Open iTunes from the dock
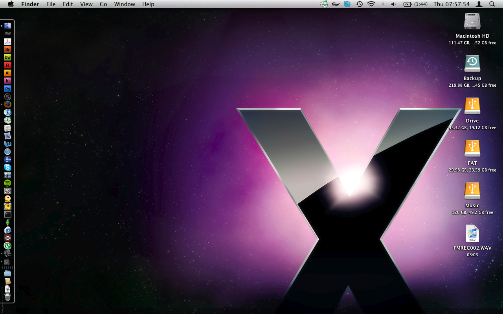This screenshot has width=503, height=314. tap(7, 112)
